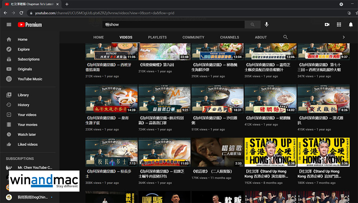Image resolution: width=358 pixels, height=203 pixels.
Task: Open the hamburger guide menu
Action: click(9, 25)
